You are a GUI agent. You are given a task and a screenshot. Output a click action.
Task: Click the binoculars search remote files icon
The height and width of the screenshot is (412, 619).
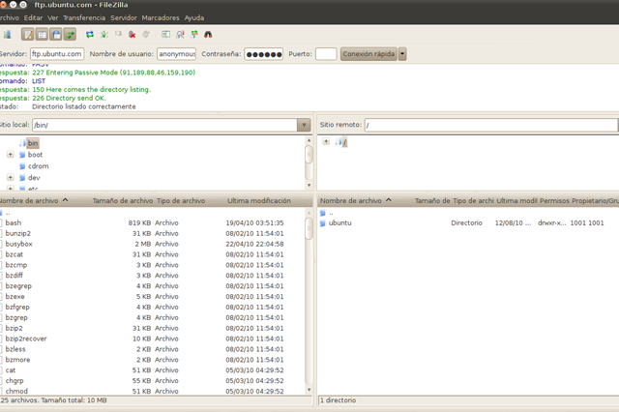[x=208, y=35]
